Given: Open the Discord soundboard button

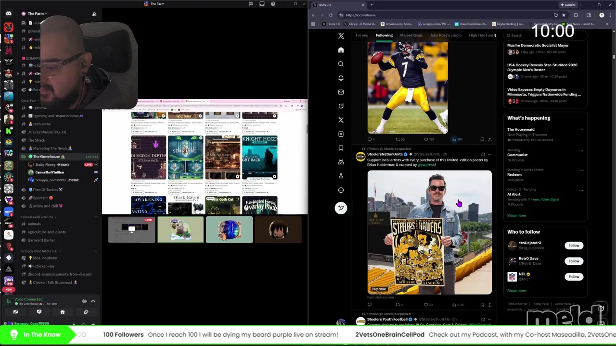Looking at the screenshot, I should (x=86, y=312).
